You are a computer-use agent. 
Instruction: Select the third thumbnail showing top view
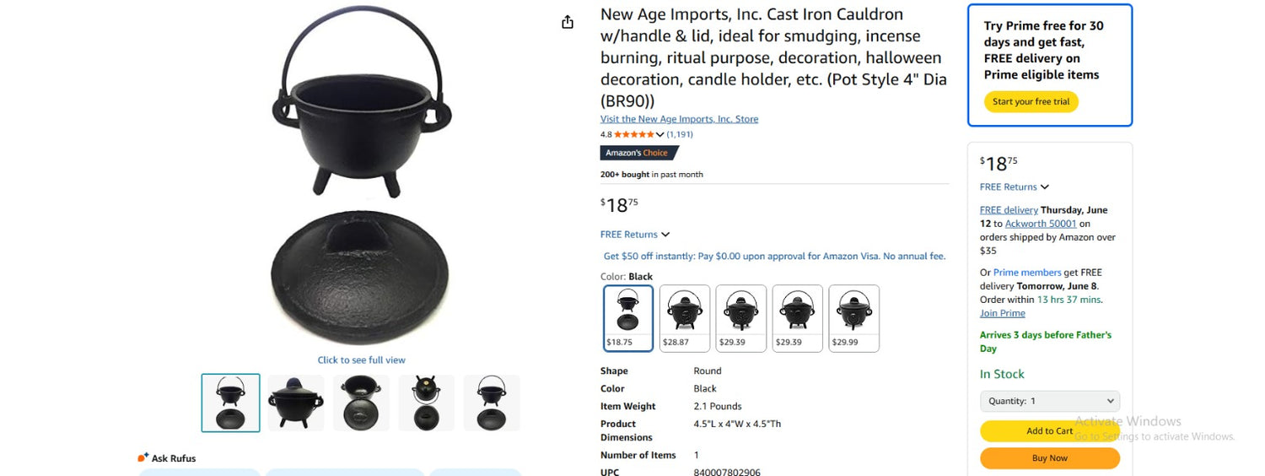(361, 403)
